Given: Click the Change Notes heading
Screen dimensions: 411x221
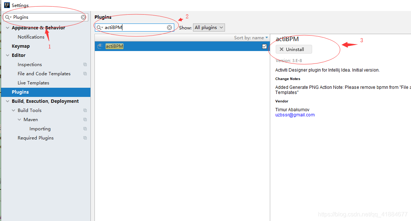Looking at the screenshot, I should (x=287, y=79).
